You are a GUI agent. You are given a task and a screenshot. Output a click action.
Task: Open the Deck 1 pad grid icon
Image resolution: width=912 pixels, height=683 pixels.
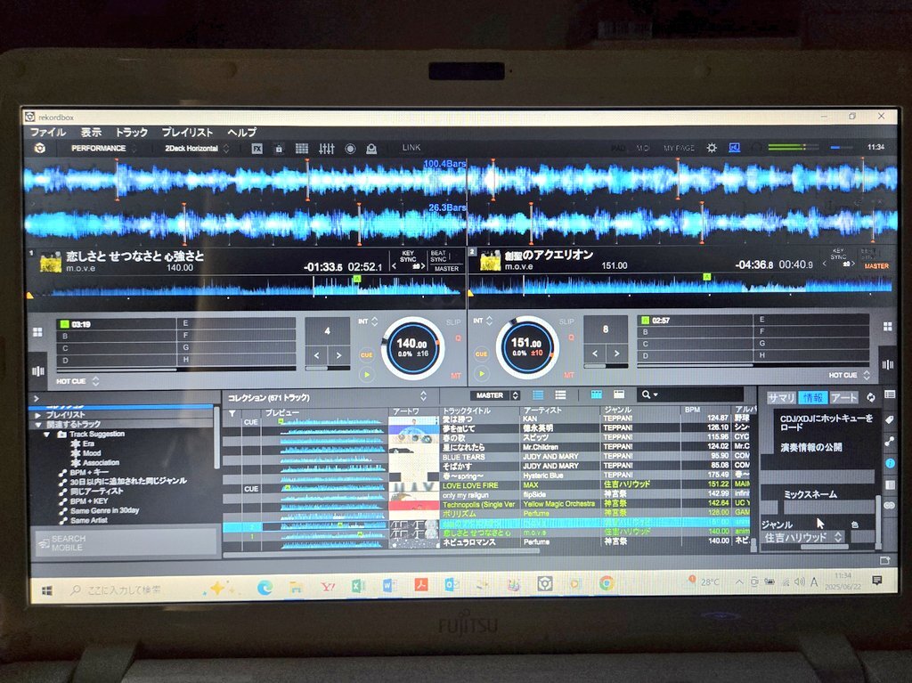(x=37, y=331)
